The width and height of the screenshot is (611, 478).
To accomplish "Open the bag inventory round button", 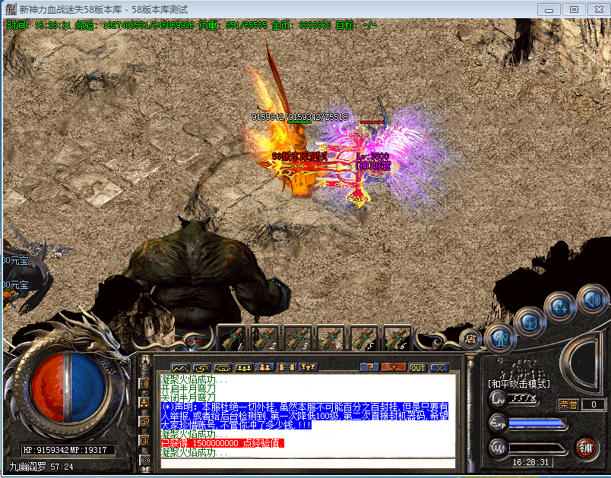I will pyautogui.click(x=530, y=322).
